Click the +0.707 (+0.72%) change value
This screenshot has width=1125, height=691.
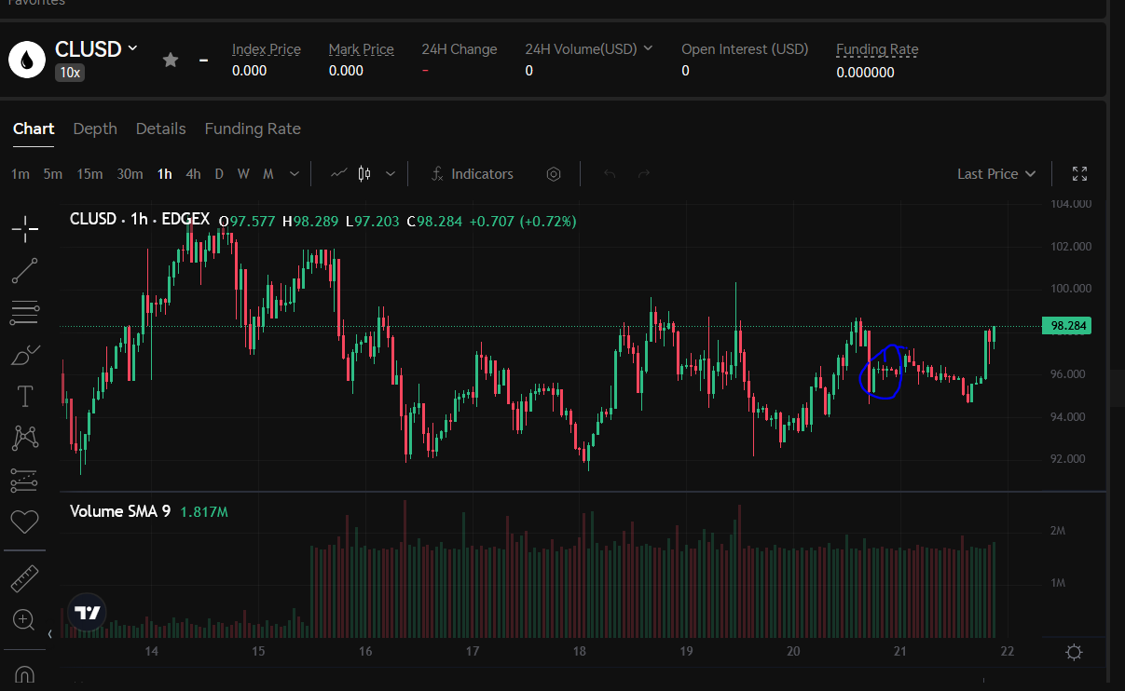pos(522,222)
